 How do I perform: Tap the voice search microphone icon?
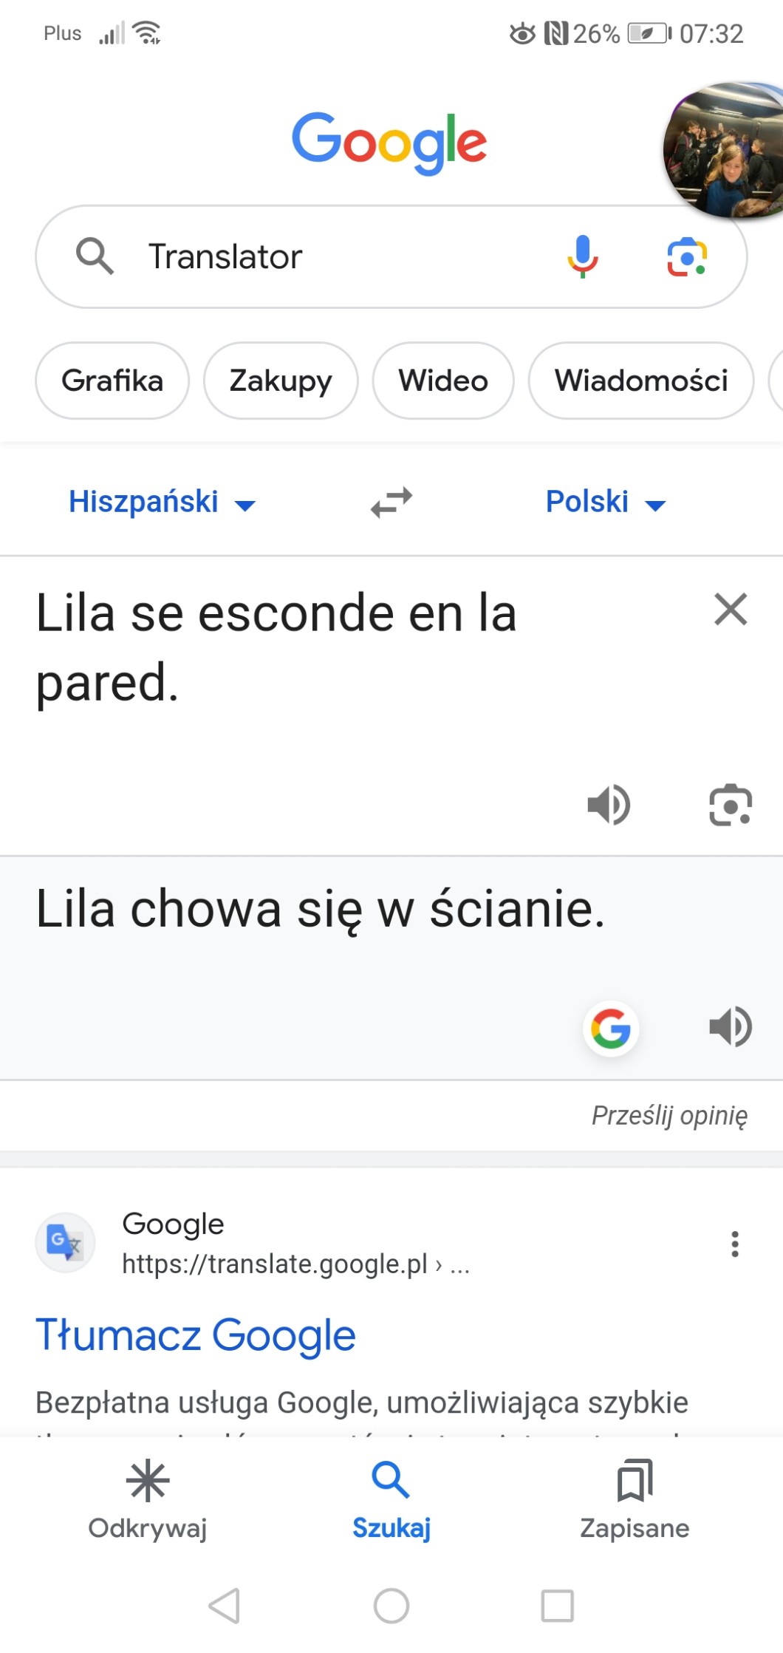coord(582,256)
